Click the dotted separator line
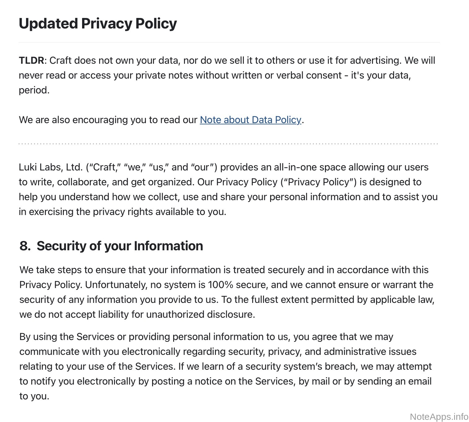The height and width of the screenshot is (422, 469). click(x=229, y=144)
